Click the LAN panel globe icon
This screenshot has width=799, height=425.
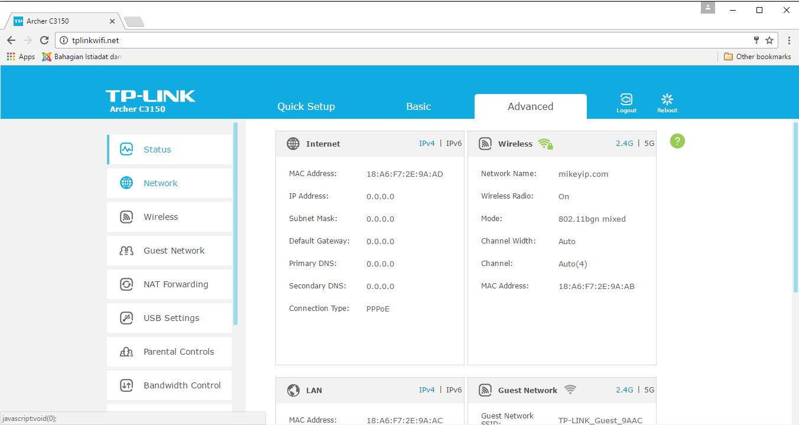pyautogui.click(x=293, y=390)
